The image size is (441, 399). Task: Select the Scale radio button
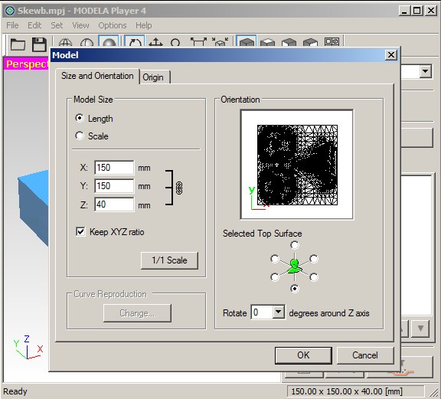(80, 136)
